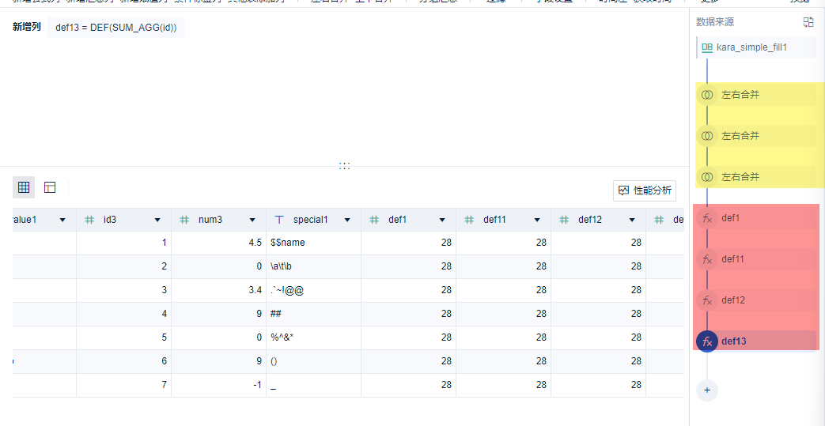Add a new step with plus button
This screenshot has height=426, width=825.
click(707, 390)
